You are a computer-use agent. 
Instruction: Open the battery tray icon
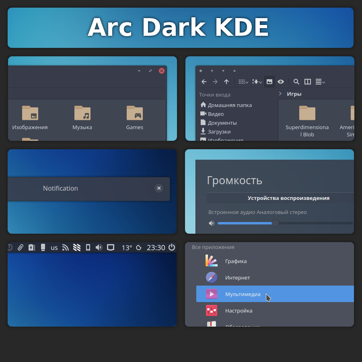pos(32,247)
